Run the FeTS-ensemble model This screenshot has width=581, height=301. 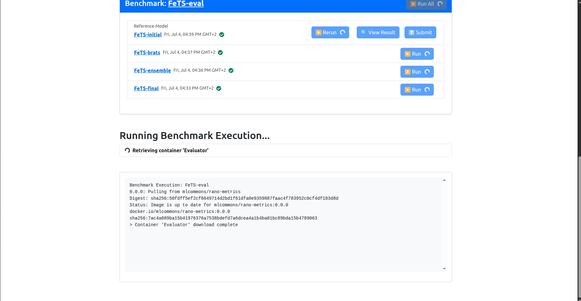(417, 72)
